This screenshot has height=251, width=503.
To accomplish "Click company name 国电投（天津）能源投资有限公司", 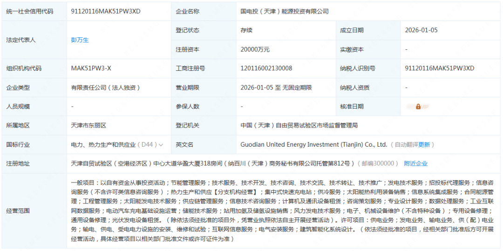I will pyautogui.click(x=284, y=11).
